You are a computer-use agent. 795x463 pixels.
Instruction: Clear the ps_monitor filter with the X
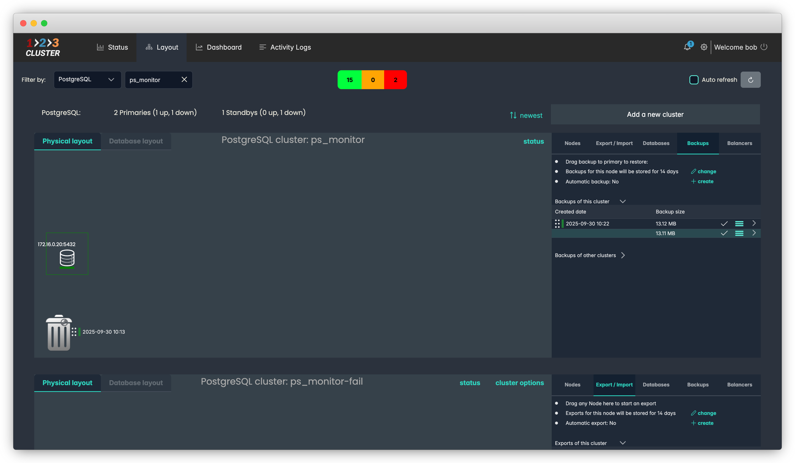tap(184, 79)
